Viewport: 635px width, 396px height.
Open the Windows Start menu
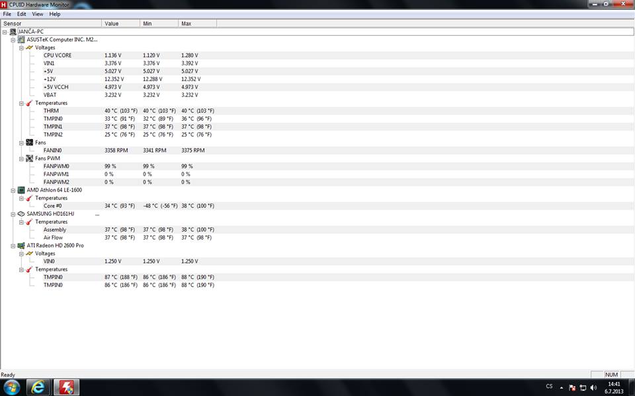(x=11, y=387)
